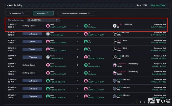Click the Token-multisender document icon in the 2020-11-21 Receive row
The image size is (172, 106).
(48, 34)
